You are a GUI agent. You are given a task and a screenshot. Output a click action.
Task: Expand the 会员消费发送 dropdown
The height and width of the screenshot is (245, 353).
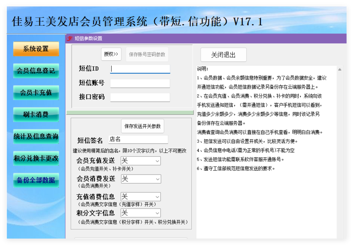pyautogui.click(x=141, y=179)
